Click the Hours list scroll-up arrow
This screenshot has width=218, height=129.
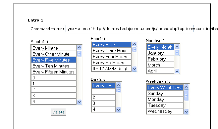(134, 44)
